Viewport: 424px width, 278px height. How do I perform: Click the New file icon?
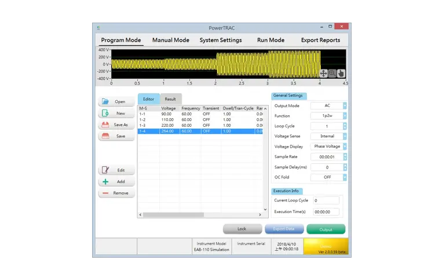105,113
